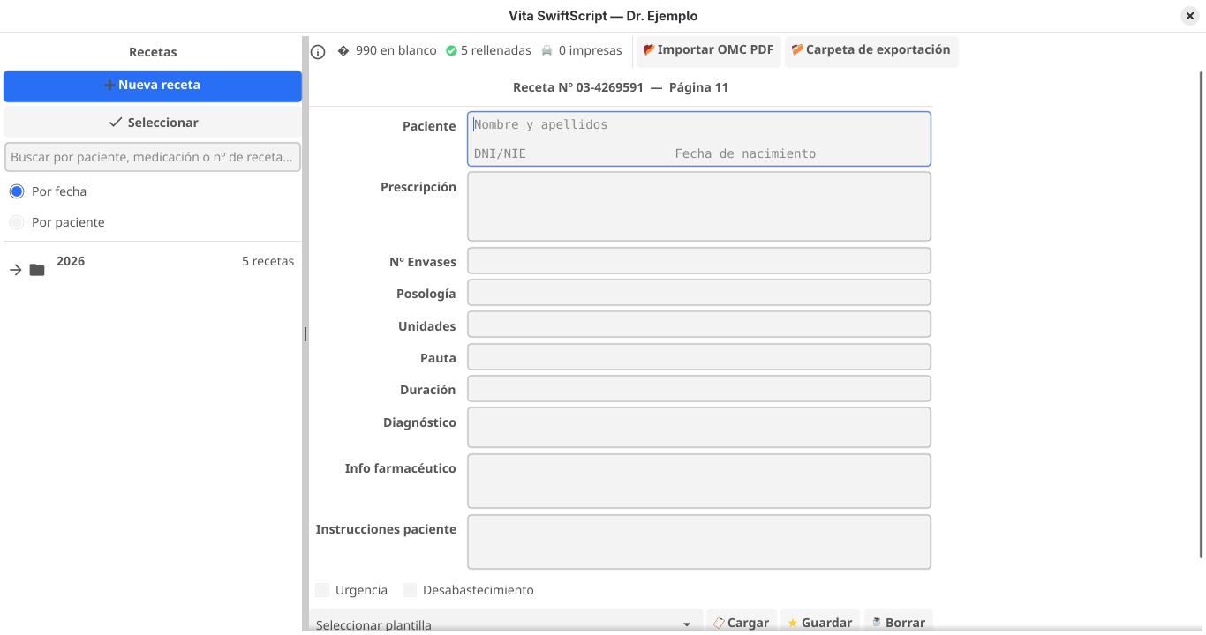
Task: Create a new prescription with Nueva receta
Action: pyautogui.click(x=153, y=86)
